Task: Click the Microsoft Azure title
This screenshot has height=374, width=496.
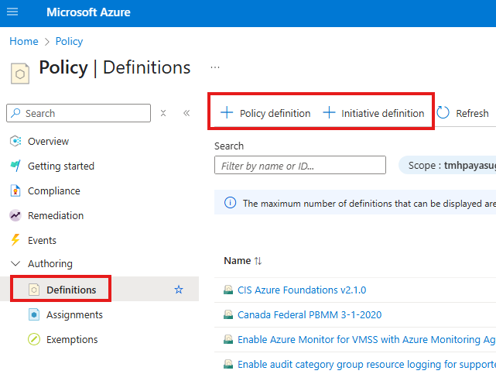Action: (88, 12)
